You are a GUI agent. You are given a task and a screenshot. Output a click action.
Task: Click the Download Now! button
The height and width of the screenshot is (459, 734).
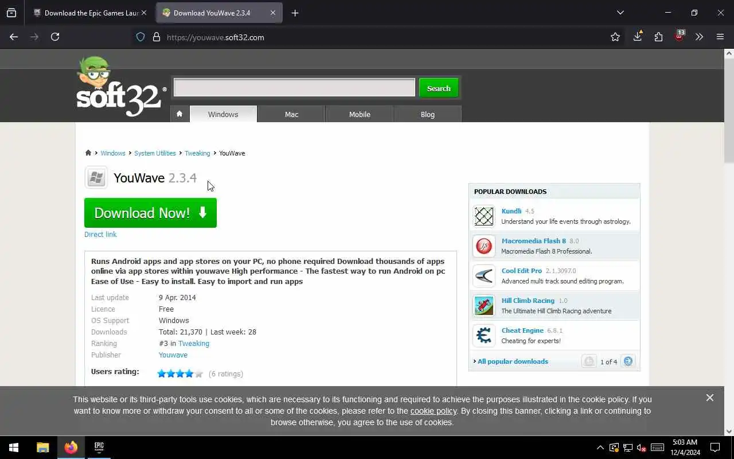[x=150, y=213]
